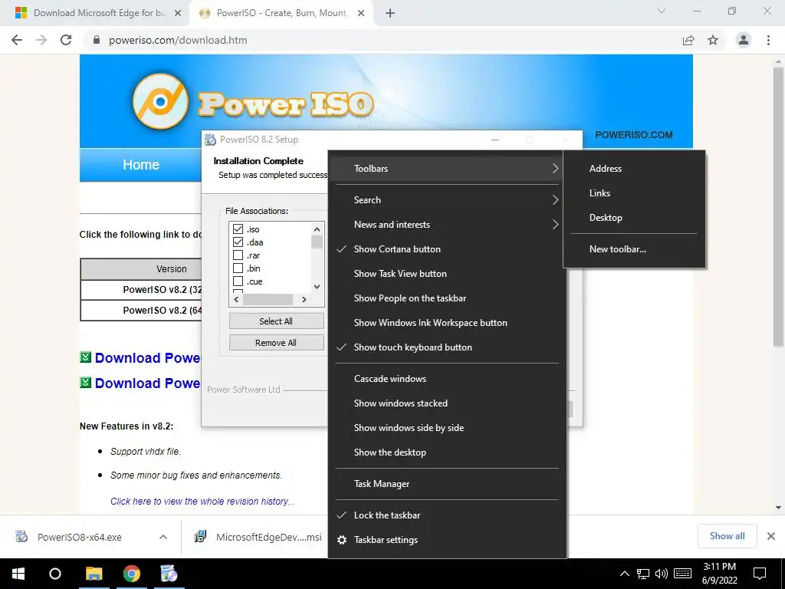Show hidden system tray icons
Screen dimensions: 785x589
[x=624, y=574]
